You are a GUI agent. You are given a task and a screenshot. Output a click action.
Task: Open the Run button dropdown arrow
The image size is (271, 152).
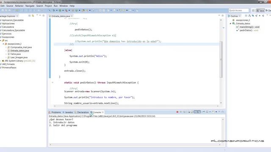63,10
